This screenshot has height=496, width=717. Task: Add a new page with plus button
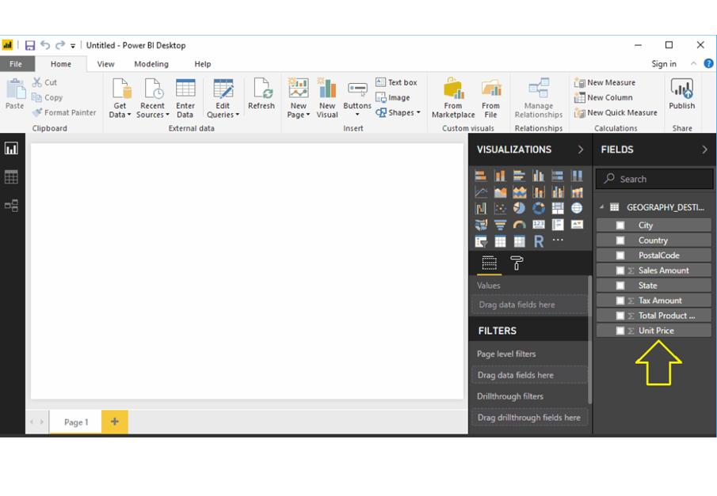(x=115, y=422)
